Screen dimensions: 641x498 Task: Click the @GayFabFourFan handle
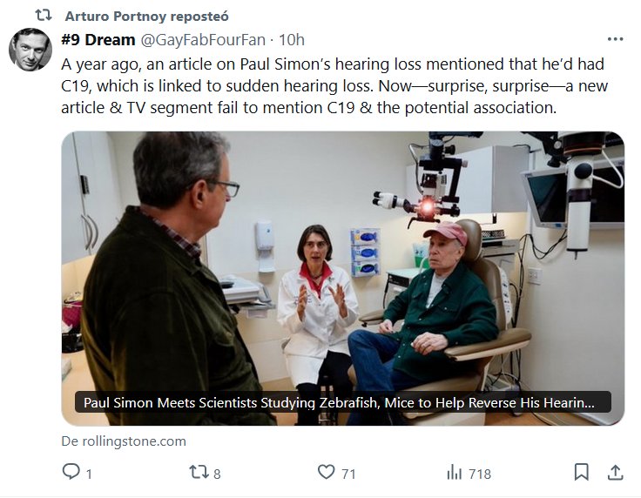(x=202, y=39)
